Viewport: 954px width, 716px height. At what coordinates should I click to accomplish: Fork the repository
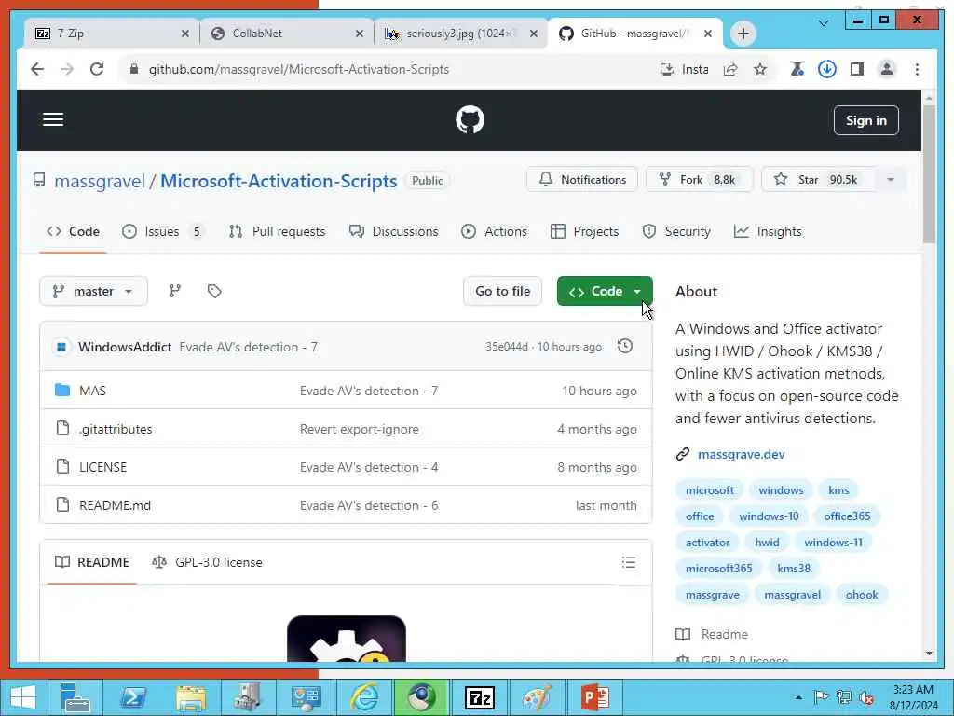click(699, 180)
